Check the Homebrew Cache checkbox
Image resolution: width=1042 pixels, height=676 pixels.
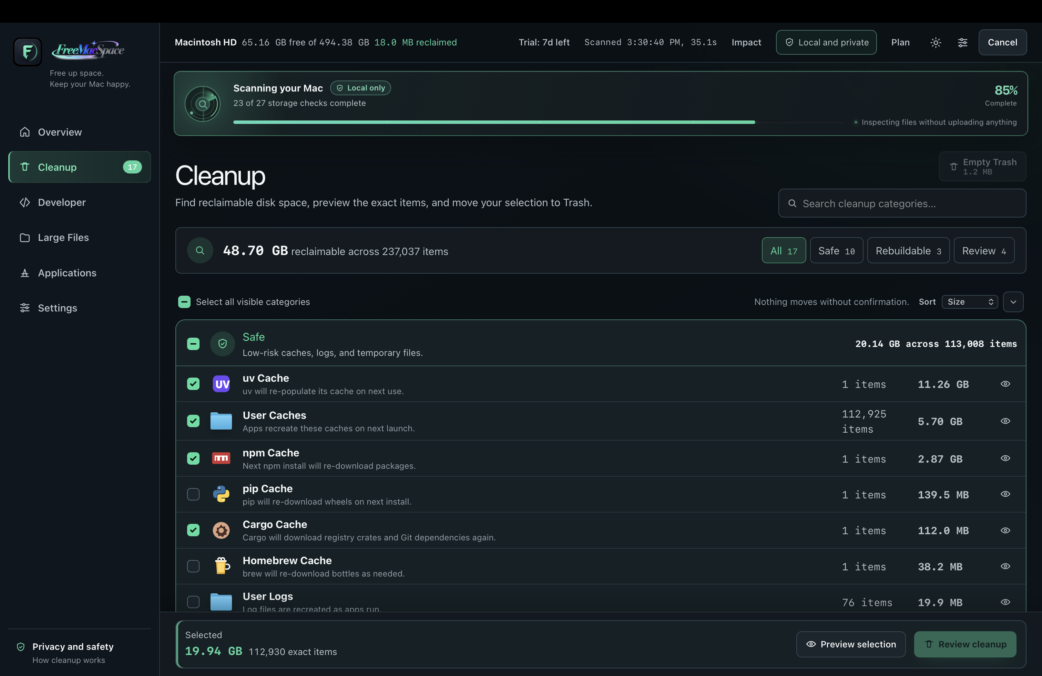click(193, 566)
